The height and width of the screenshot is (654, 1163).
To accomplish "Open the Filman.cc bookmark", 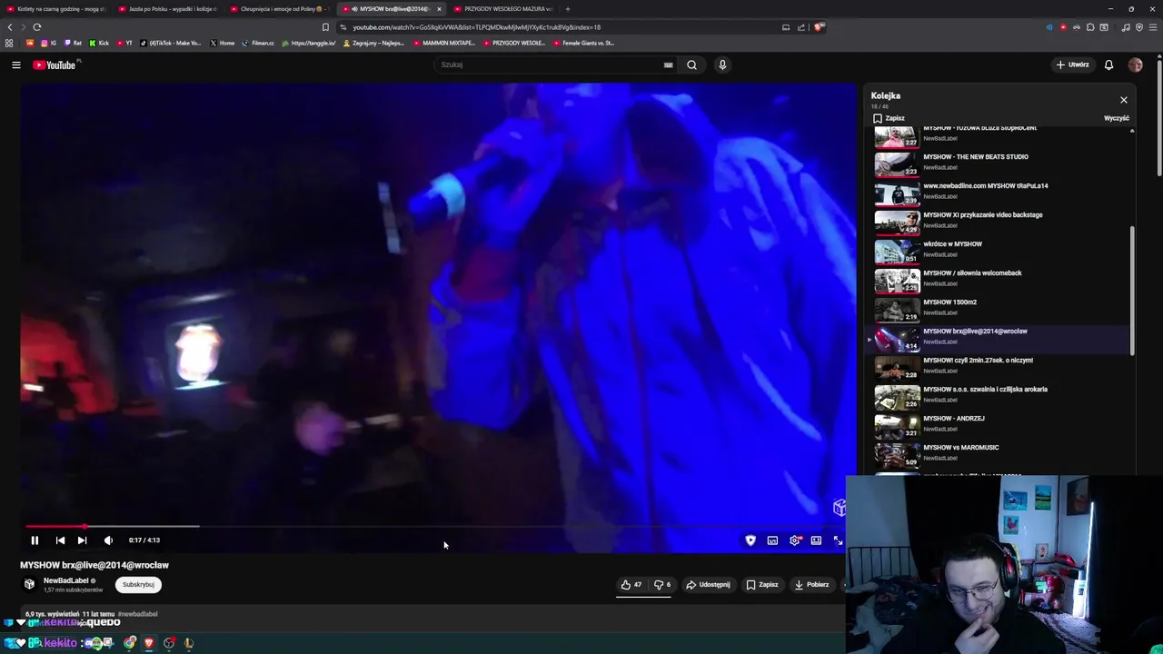I will [258, 43].
